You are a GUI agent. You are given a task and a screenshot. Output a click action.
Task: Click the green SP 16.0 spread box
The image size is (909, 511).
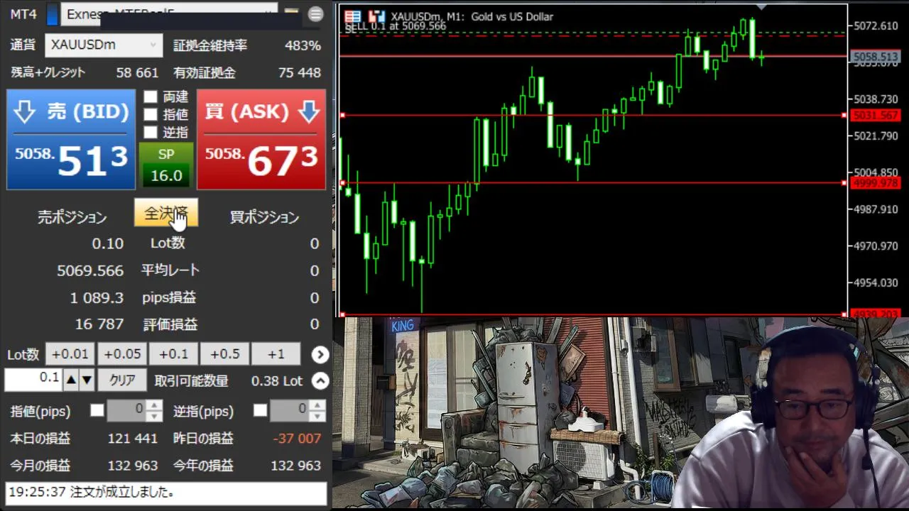tap(166, 165)
